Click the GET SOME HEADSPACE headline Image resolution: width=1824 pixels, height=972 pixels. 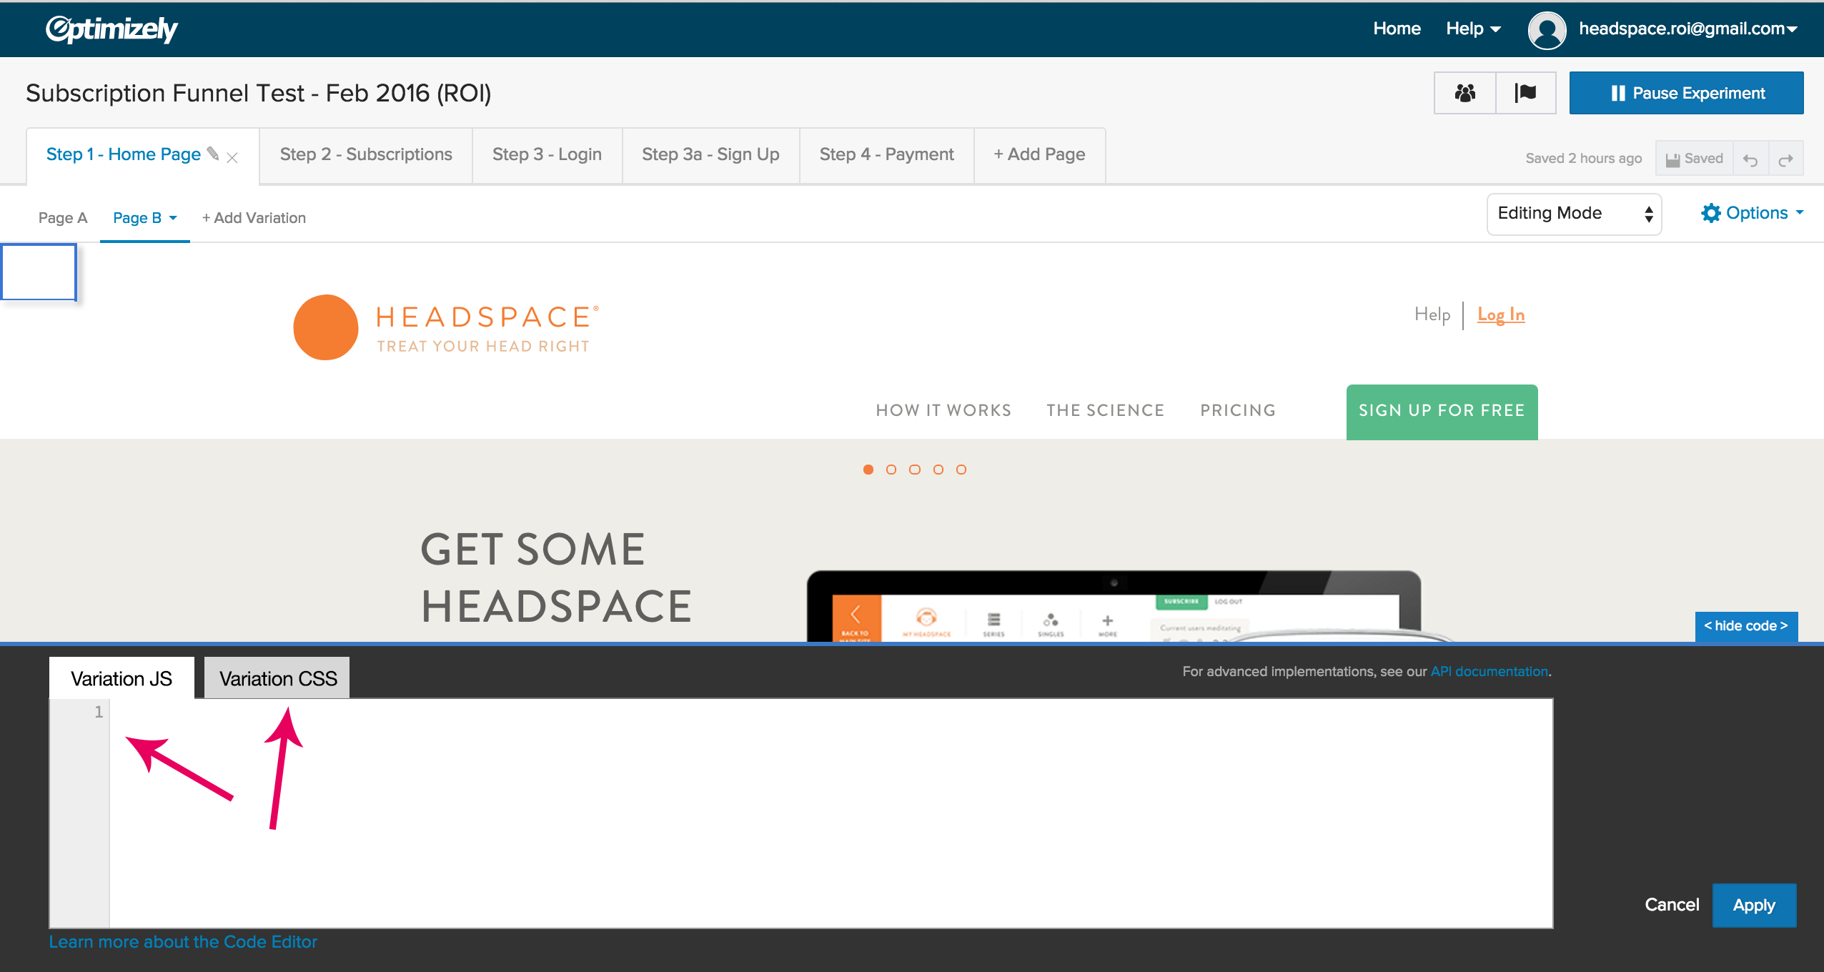click(556, 577)
